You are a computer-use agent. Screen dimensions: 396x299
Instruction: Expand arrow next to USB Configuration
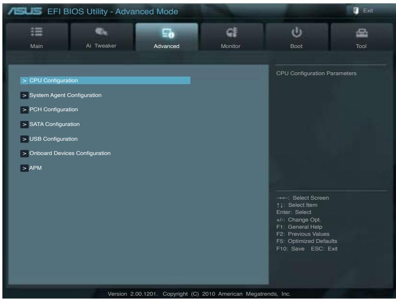point(24,139)
